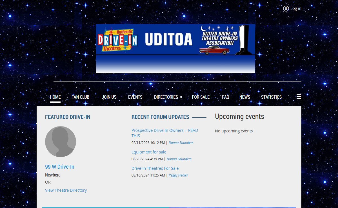Click the user avatar icon beside Log in
The image size is (338, 208).
[x=286, y=9]
